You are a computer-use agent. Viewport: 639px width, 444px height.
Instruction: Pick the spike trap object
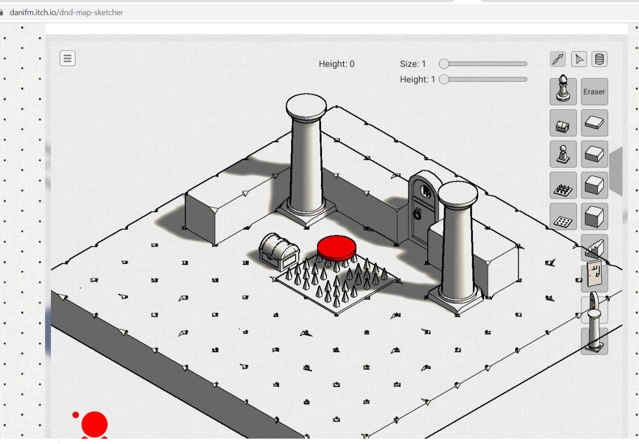pos(563,185)
